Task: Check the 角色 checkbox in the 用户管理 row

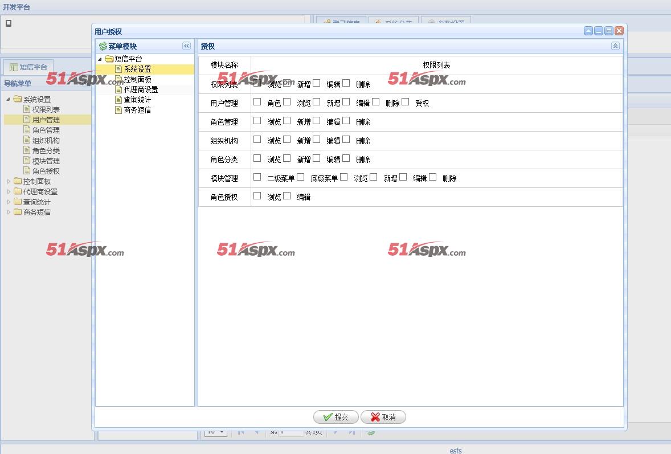Action: coord(257,102)
